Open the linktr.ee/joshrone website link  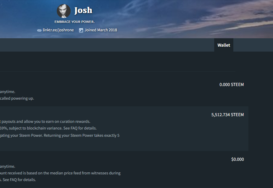(58, 30)
